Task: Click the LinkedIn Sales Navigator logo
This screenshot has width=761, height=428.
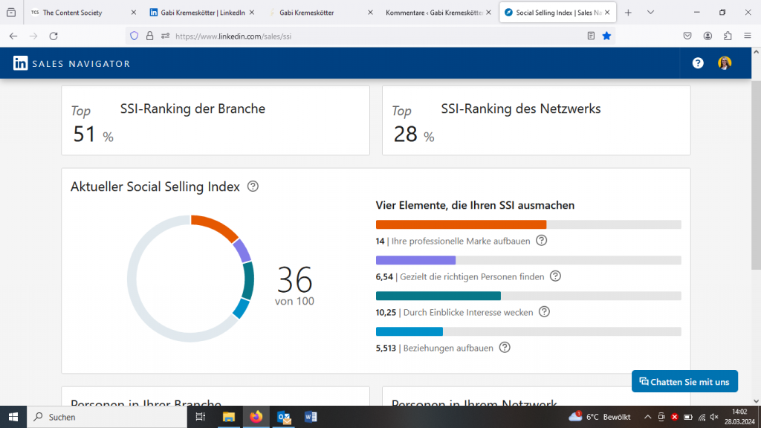Action: pyautogui.click(x=71, y=64)
